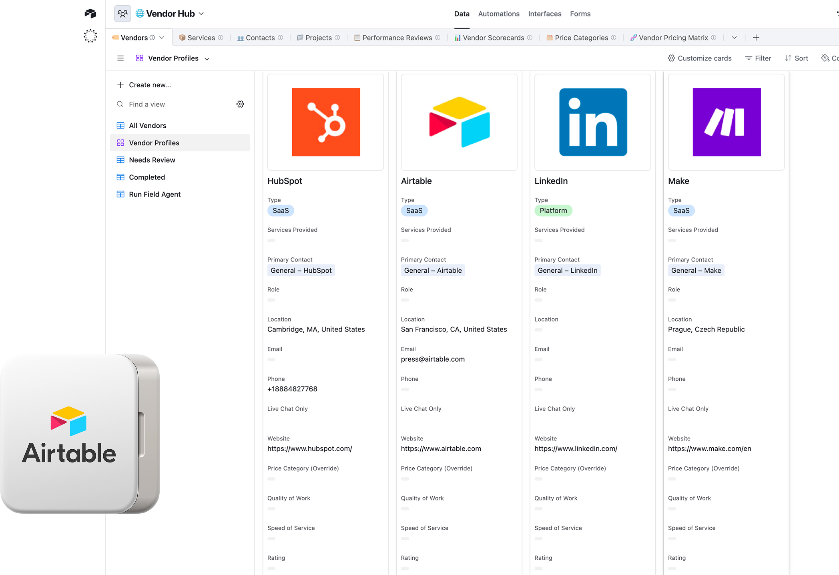This screenshot has height=575, width=839.
Task: Expand the hidden tables chevron list
Action: pos(734,38)
